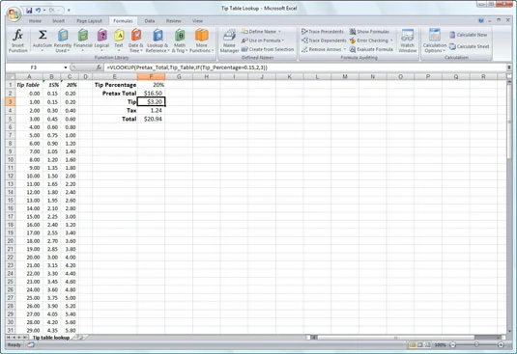The width and height of the screenshot is (517, 354).
Task: Open Calculation Options menu
Action: click(435, 41)
